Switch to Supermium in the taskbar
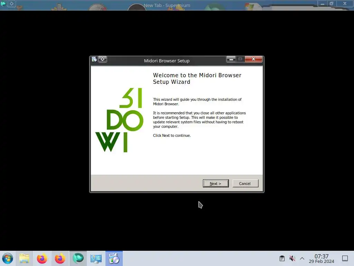 (78, 258)
